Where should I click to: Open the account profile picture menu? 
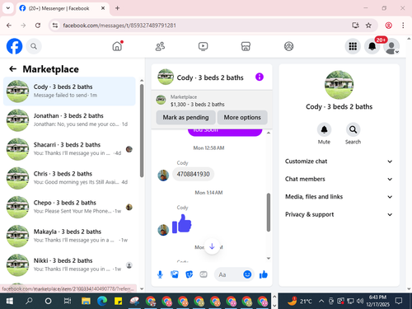391,46
